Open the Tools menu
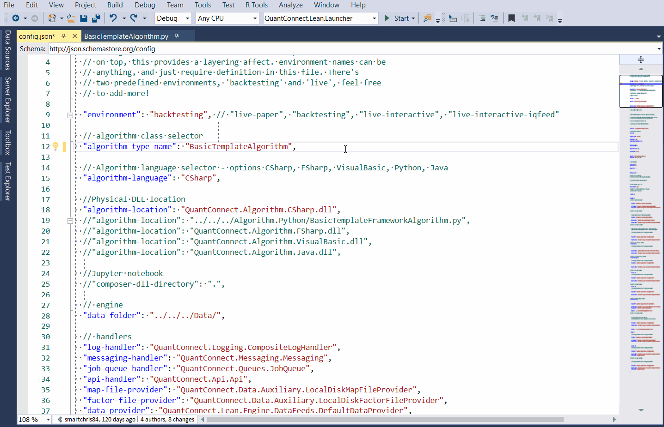This screenshot has width=664, height=427. click(x=203, y=5)
